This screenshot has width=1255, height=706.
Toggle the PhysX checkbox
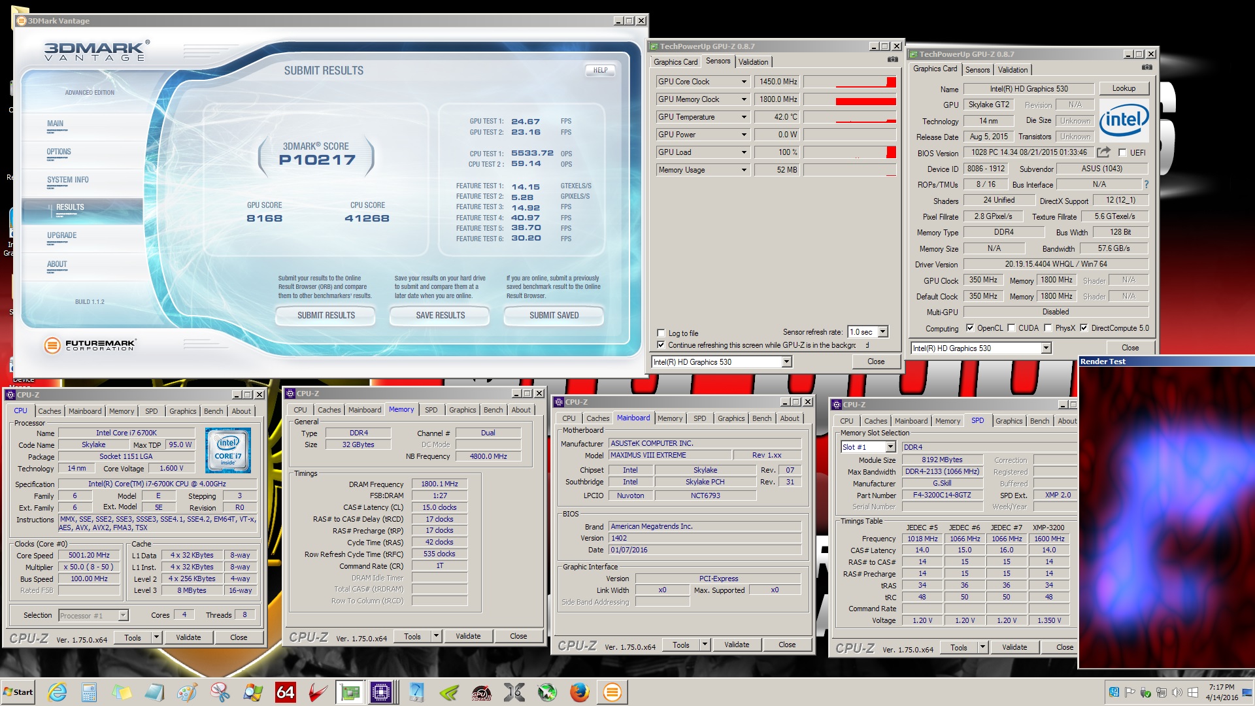(1048, 328)
